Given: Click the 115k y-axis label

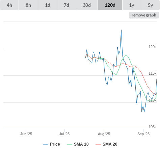Looking at the screenshot, I should pos(153,73).
